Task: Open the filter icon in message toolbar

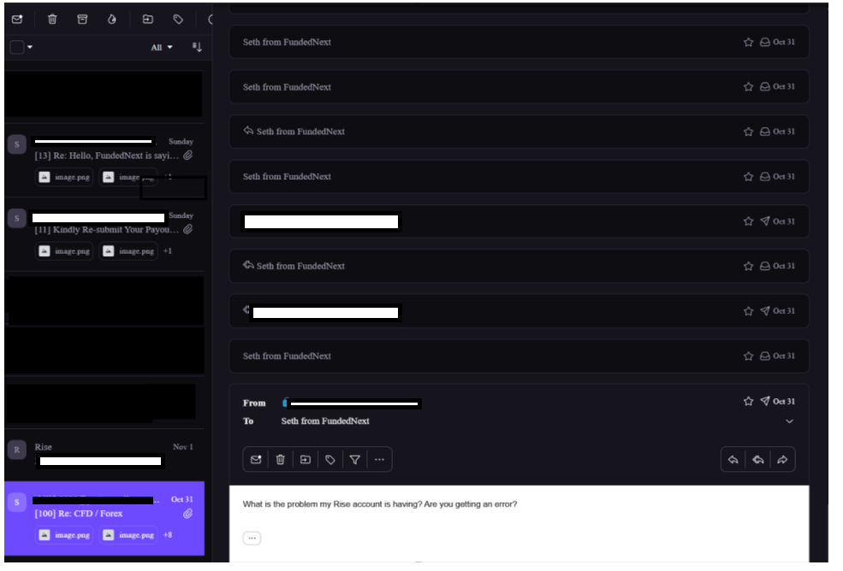Action: [354, 459]
